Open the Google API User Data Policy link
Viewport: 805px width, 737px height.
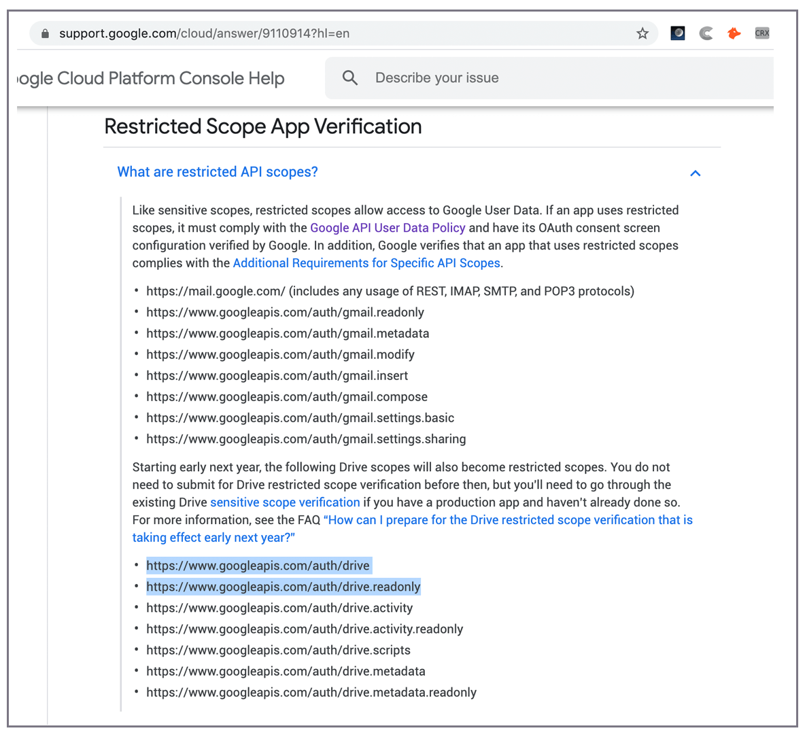(x=388, y=228)
